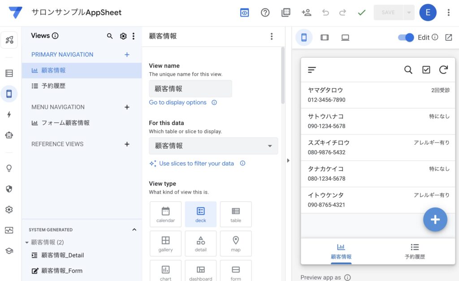Select 予約履歴 view in Primary Navigation
The image size is (459, 281).
click(x=53, y=86)
